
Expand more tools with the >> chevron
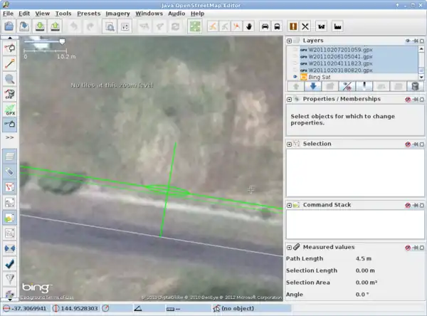pos(10,137)
